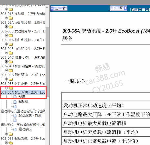150x145 pixels.
Task: Click folder icon above 303-06B entry
Action: pyautogui.click(x=11, y=134)
